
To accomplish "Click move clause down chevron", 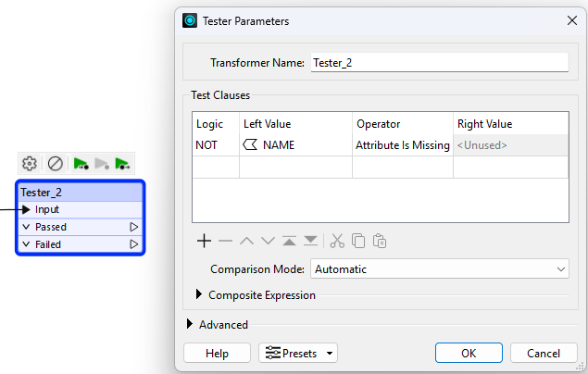I will click(268, 241).
